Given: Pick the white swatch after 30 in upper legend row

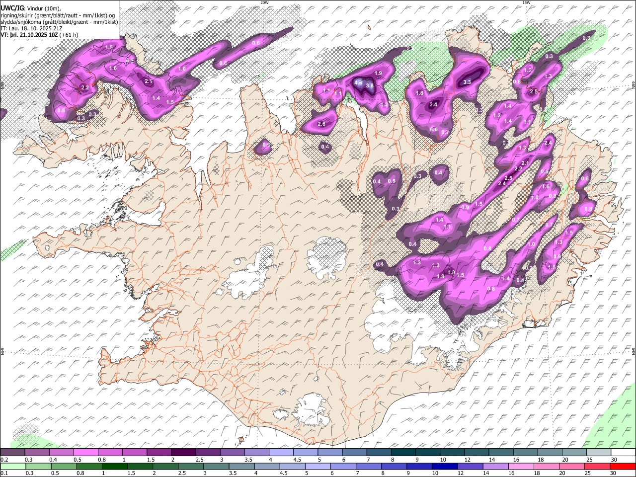Looking at the screenshot, I should coord(623,452).
